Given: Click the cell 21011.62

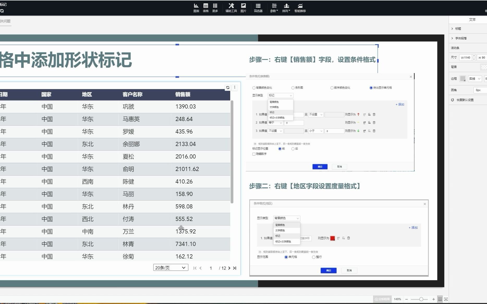Looking at the screenshot, I should tap(187, 169).
